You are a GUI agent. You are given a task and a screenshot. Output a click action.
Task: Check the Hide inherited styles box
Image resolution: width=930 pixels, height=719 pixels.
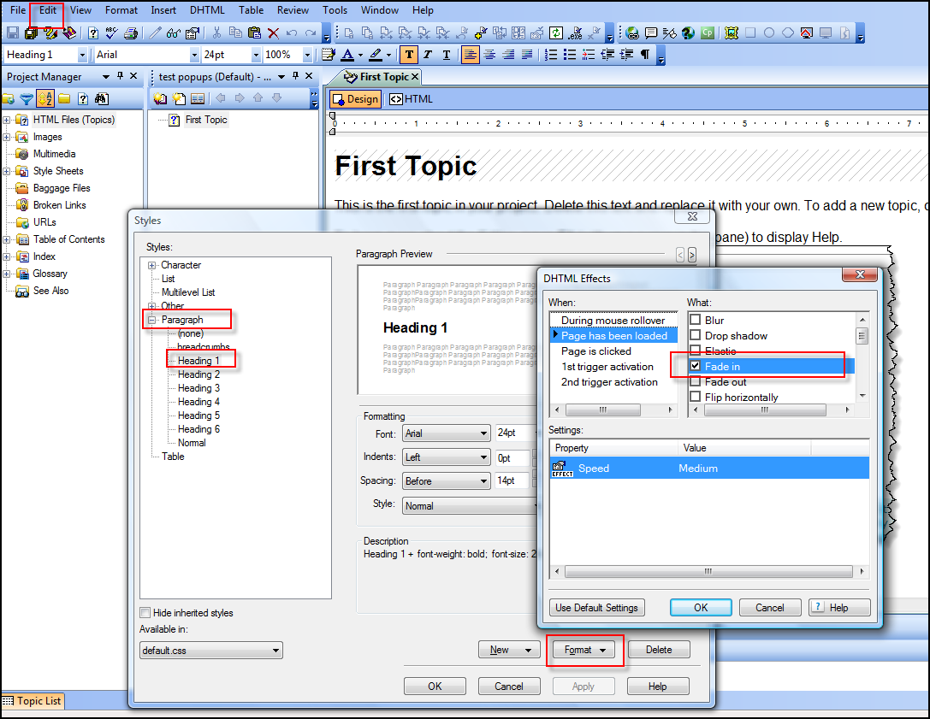pos(146,613)
